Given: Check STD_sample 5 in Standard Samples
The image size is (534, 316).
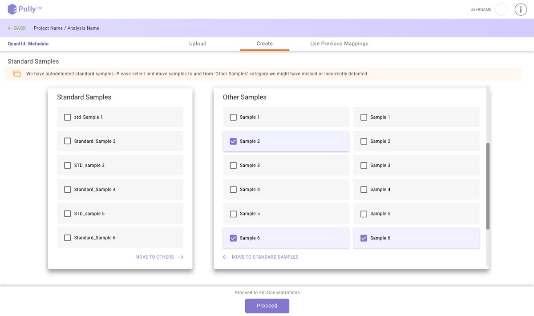Looking at the screenshot, I should point(67,213).
